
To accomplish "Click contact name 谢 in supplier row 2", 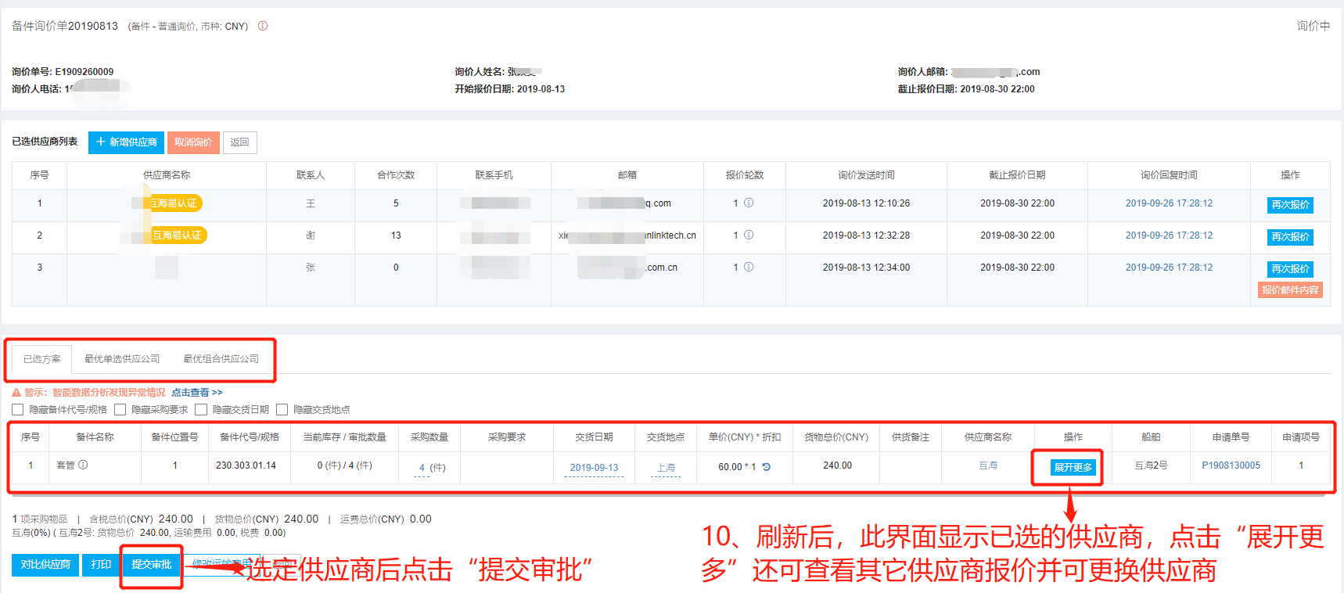I will pos(311,235).
